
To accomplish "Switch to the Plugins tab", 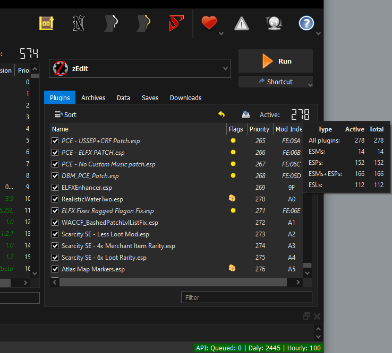I will (59, 98).
